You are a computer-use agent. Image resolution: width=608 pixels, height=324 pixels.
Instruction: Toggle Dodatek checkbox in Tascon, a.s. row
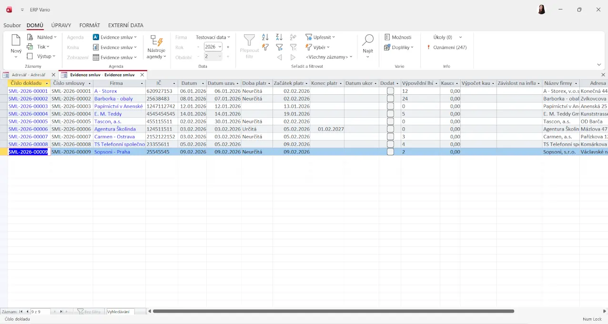(390, 121)
